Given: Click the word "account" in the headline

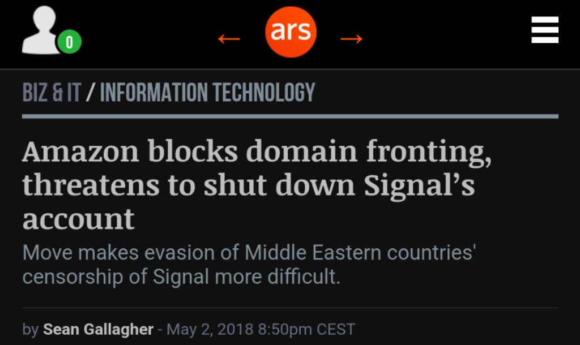Looking at the screenshot, I should [x=79, y=219].
